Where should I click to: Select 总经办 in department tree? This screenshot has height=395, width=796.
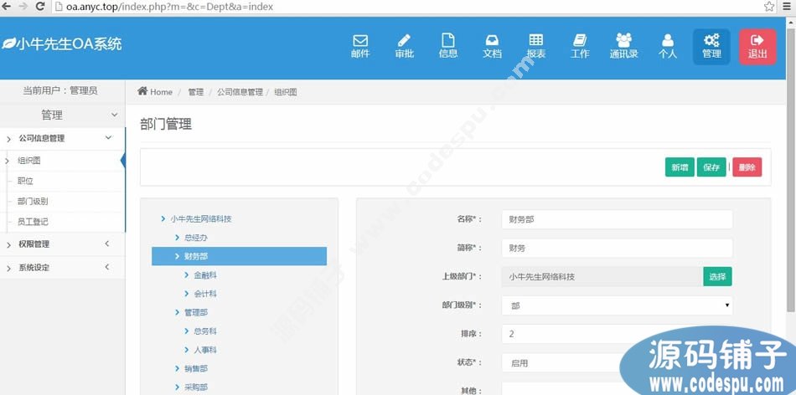196,238
